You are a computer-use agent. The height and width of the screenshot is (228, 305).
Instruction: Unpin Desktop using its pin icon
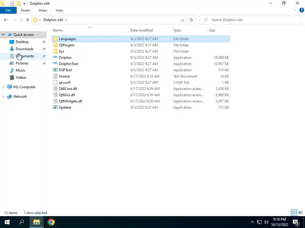(44, 42)
